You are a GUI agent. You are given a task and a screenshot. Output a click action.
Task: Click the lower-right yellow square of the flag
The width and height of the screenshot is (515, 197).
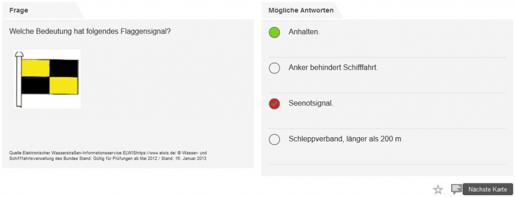tap(64, 85)
